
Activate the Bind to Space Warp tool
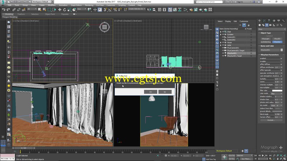(23, 10)
